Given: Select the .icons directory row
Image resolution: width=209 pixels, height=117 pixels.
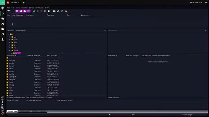Looking at the screenshot, I should click(x=33, y=90).
